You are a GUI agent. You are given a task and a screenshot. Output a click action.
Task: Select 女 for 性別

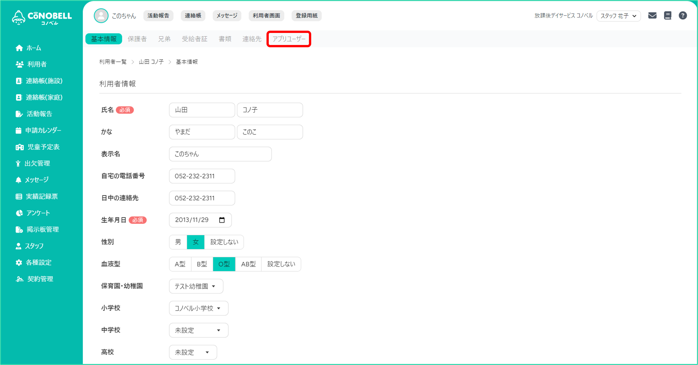tap(196, 242)
